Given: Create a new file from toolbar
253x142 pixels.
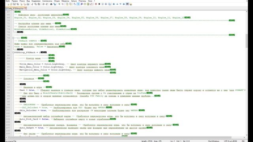Looking at the screenshot, I should (x=8, y=4).
